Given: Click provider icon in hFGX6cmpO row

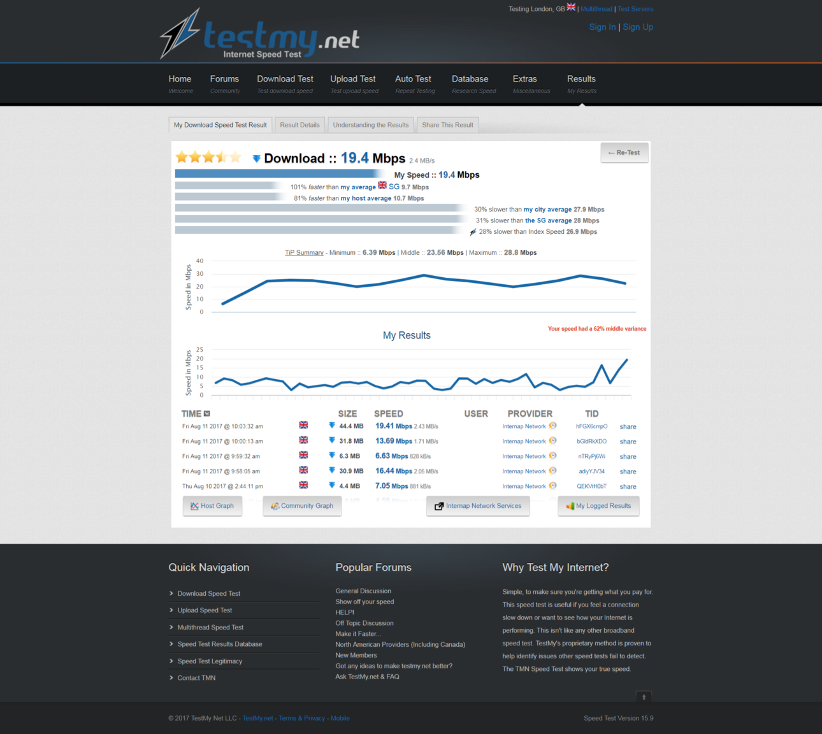Looking at the screenshot, I should (x=552, y=426).
